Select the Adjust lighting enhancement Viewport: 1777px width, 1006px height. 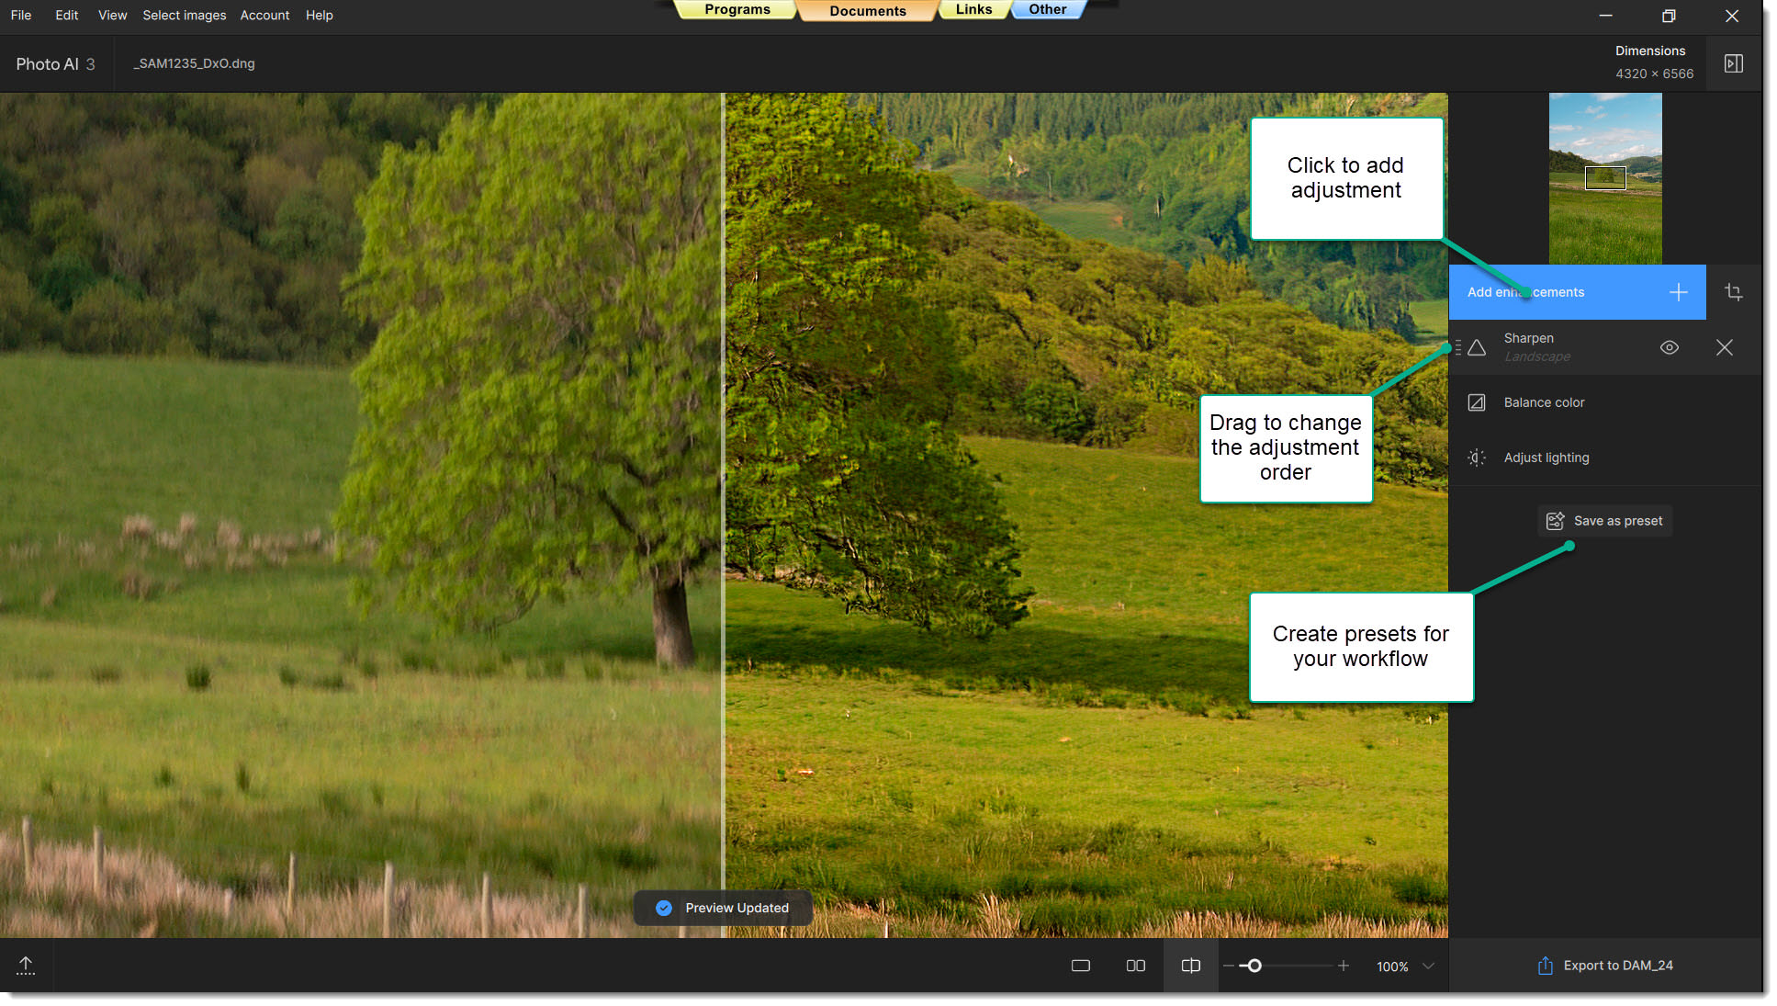pyautogui.click(x=1604, y=458)
